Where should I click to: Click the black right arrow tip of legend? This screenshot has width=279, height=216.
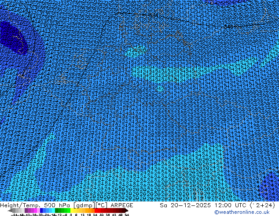[x=127, y=211]
